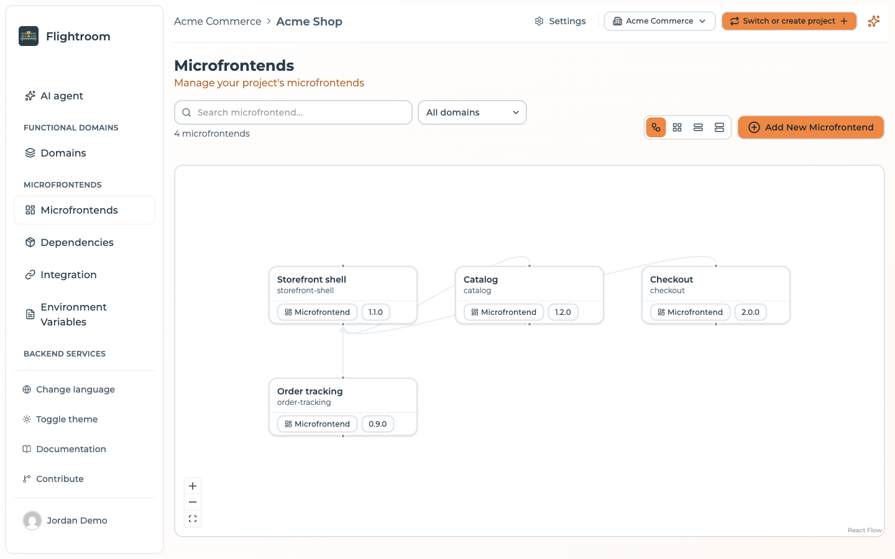Click Microfrontend badge on Catalog

[504, 312]
